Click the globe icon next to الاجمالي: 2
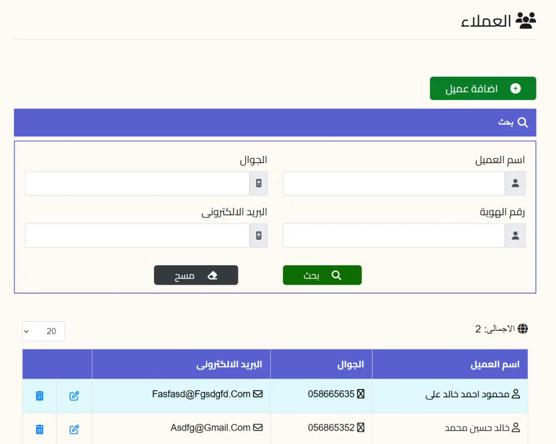This screenshot has width=556, height=444. coord(523,329)
